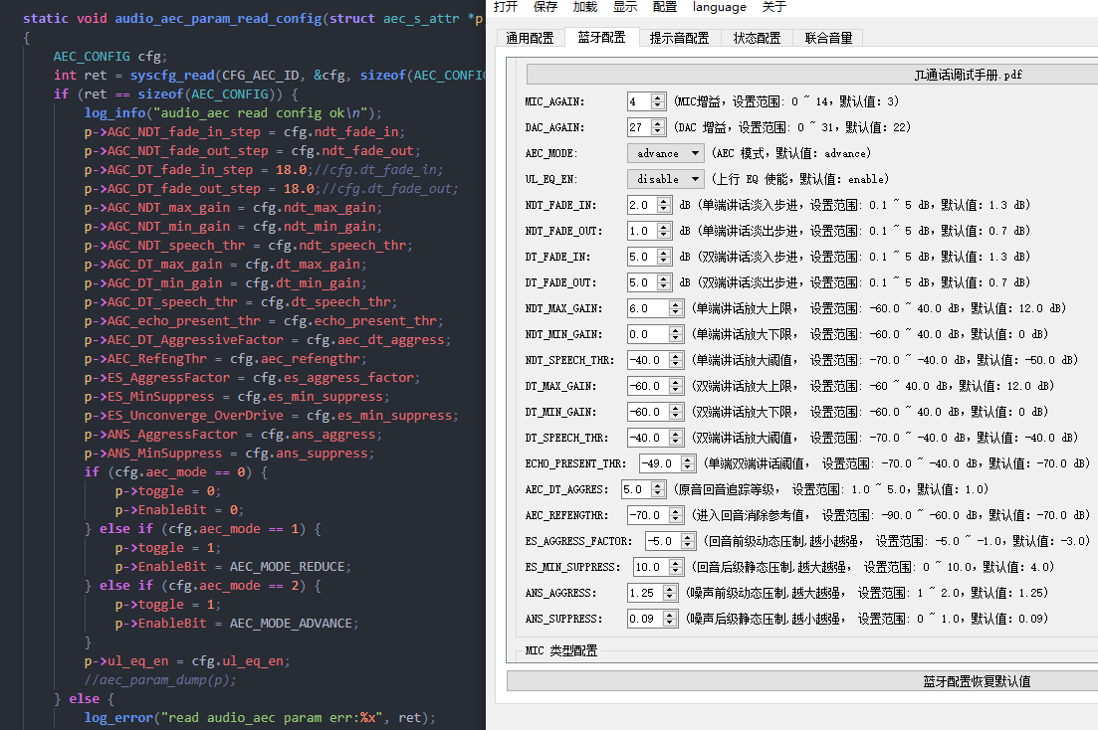Click the commented //aec_param_dump(p); code line
1098x730 pixels.
(160, 679)
